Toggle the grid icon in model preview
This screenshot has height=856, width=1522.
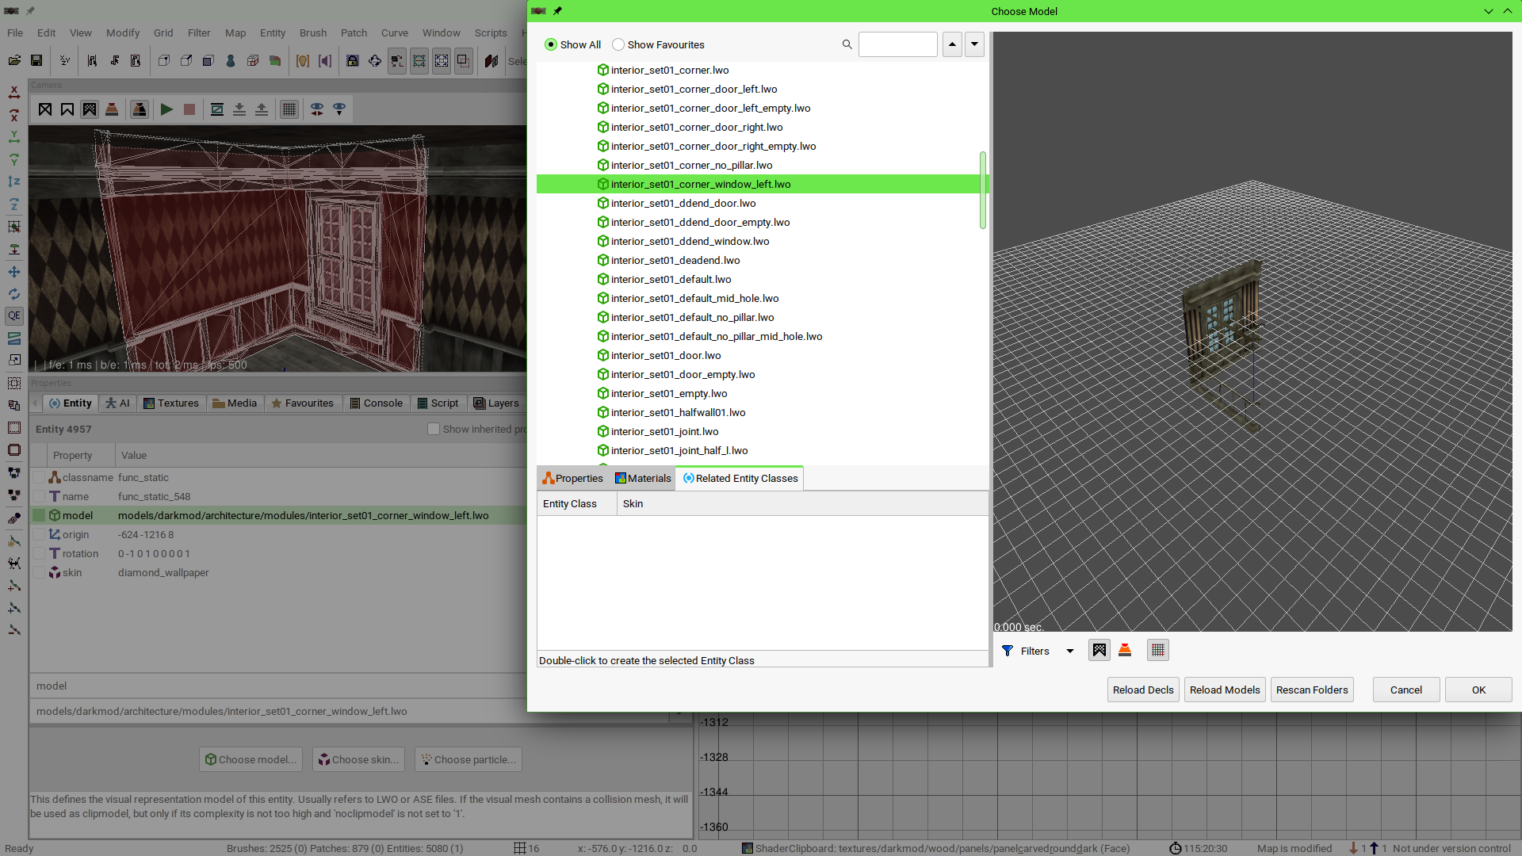click(x=1158, y=651)
